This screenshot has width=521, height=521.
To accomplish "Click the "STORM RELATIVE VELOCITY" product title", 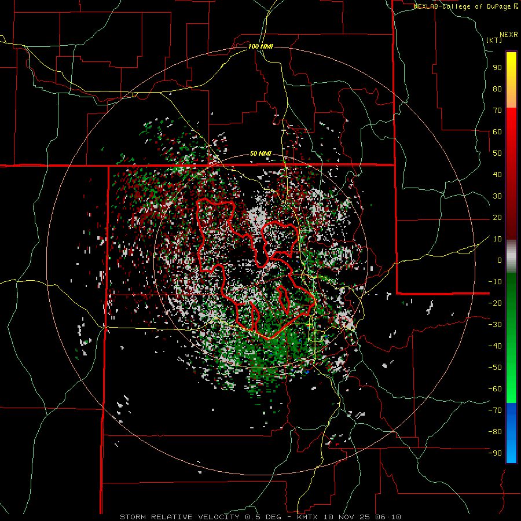I will point(179,517).
